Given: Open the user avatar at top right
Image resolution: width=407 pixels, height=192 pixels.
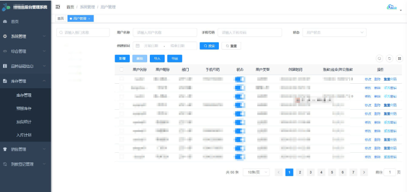Looking at the screenshot, I should coord(392,7).
